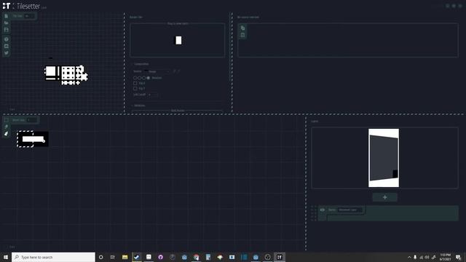
Task: Open Cortana circle icon on taskbar
Action: coord(101,257)
